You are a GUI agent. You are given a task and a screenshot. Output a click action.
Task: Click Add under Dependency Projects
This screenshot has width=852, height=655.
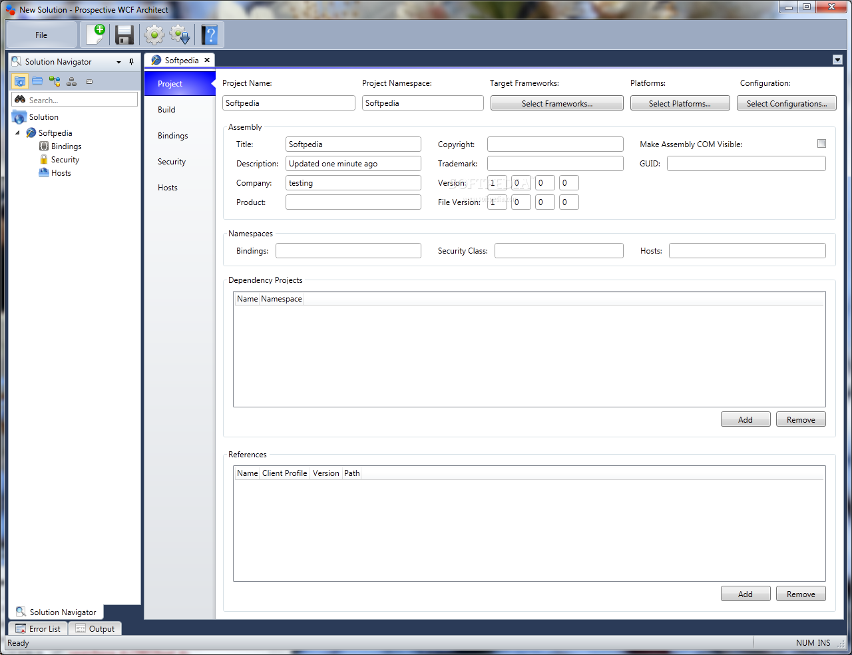tap(745, 419)
